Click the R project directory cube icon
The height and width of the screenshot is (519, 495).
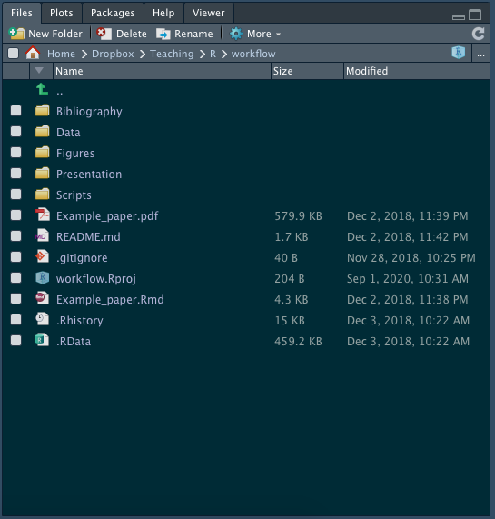459,53
